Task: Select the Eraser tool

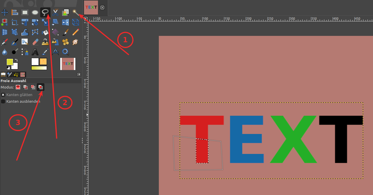Action: pos(35,42)
